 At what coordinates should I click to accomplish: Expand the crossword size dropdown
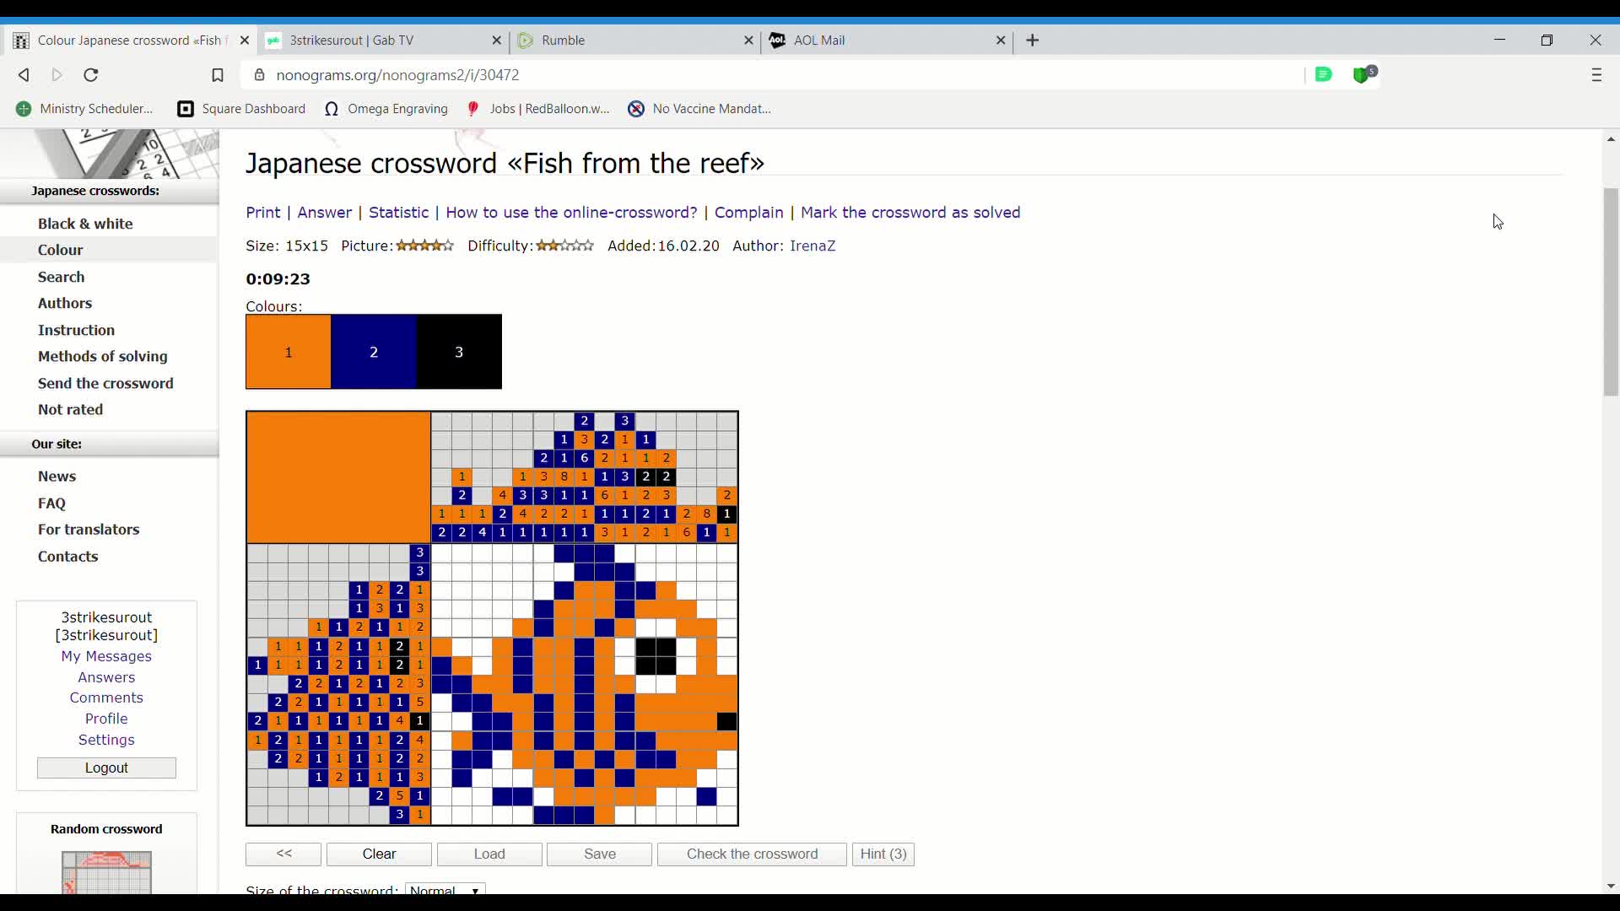coord(445,889)
